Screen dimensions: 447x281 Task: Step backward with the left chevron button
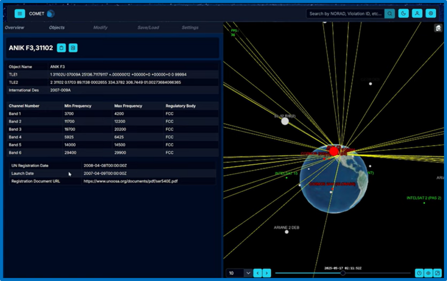[x=258, y=273]
